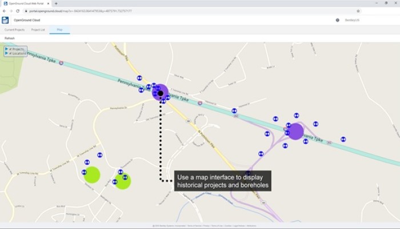Toggle the Projects layer checkbox
Image resolution: width=400 pixels, height=229 pixels.
[10, 49]
